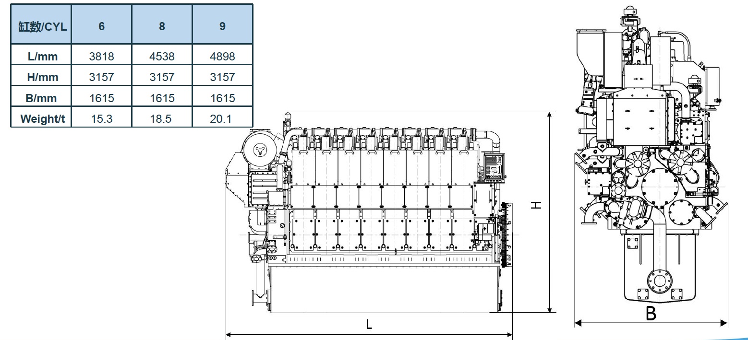Click the 8-cylinder column header

coord(162,24)
